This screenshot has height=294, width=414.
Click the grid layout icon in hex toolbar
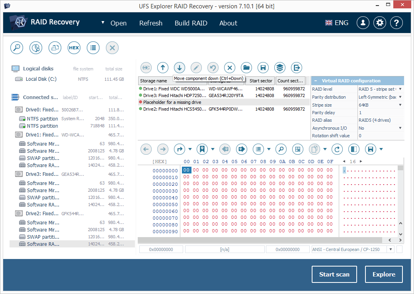(x=298, y=149)
